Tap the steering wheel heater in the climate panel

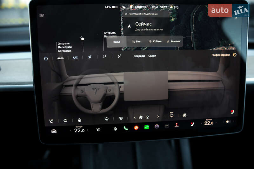(80, 120)
